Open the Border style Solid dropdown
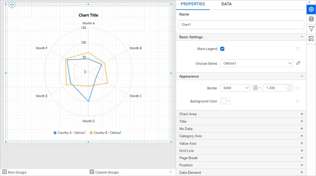 (x=235, y=88)
